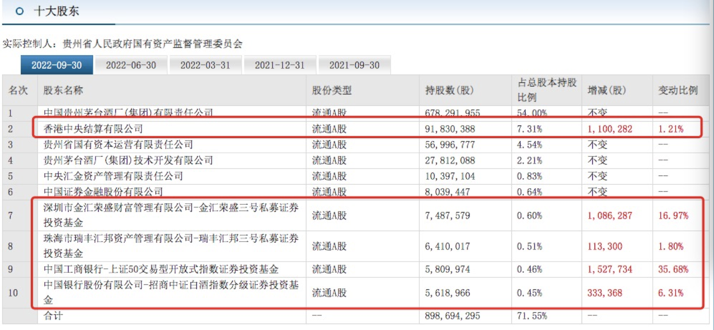Screen dimensions: 714x330
Task: Click the total percentage 71.55%
Action: (532, 316)
